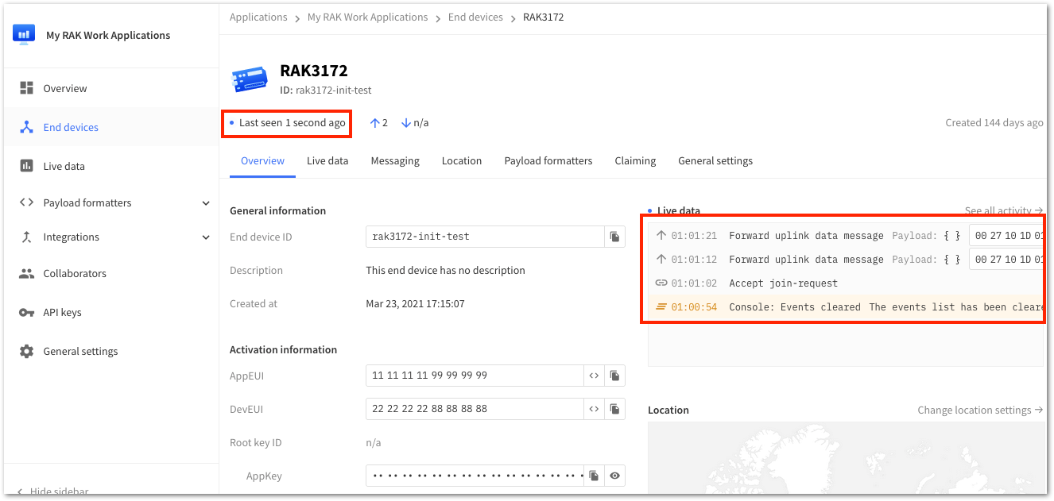
Task: Navigate to End devices breadcrumb
Action: point(475,17)
